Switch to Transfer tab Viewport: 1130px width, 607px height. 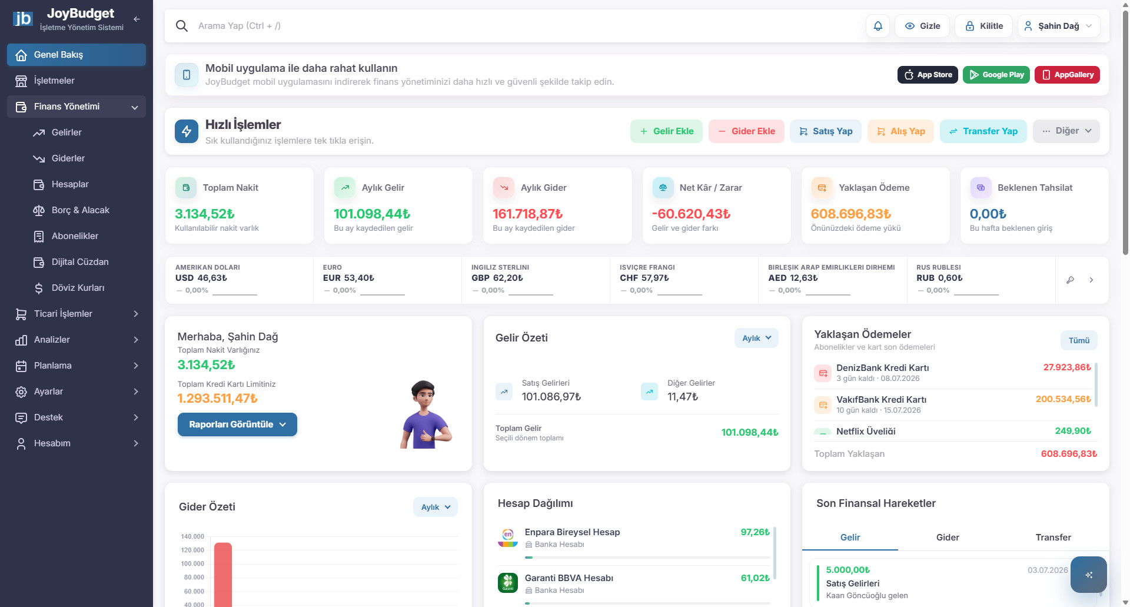(1053, 538)
